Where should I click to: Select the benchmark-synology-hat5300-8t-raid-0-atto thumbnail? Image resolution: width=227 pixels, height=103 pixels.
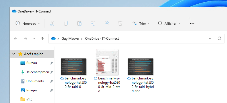point(107,62)
